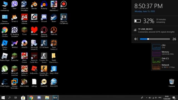
Task: Click the TP-LINK_BB30CE Wi-Fi entry
Action: pyautogui.click(x=155, y=30)
